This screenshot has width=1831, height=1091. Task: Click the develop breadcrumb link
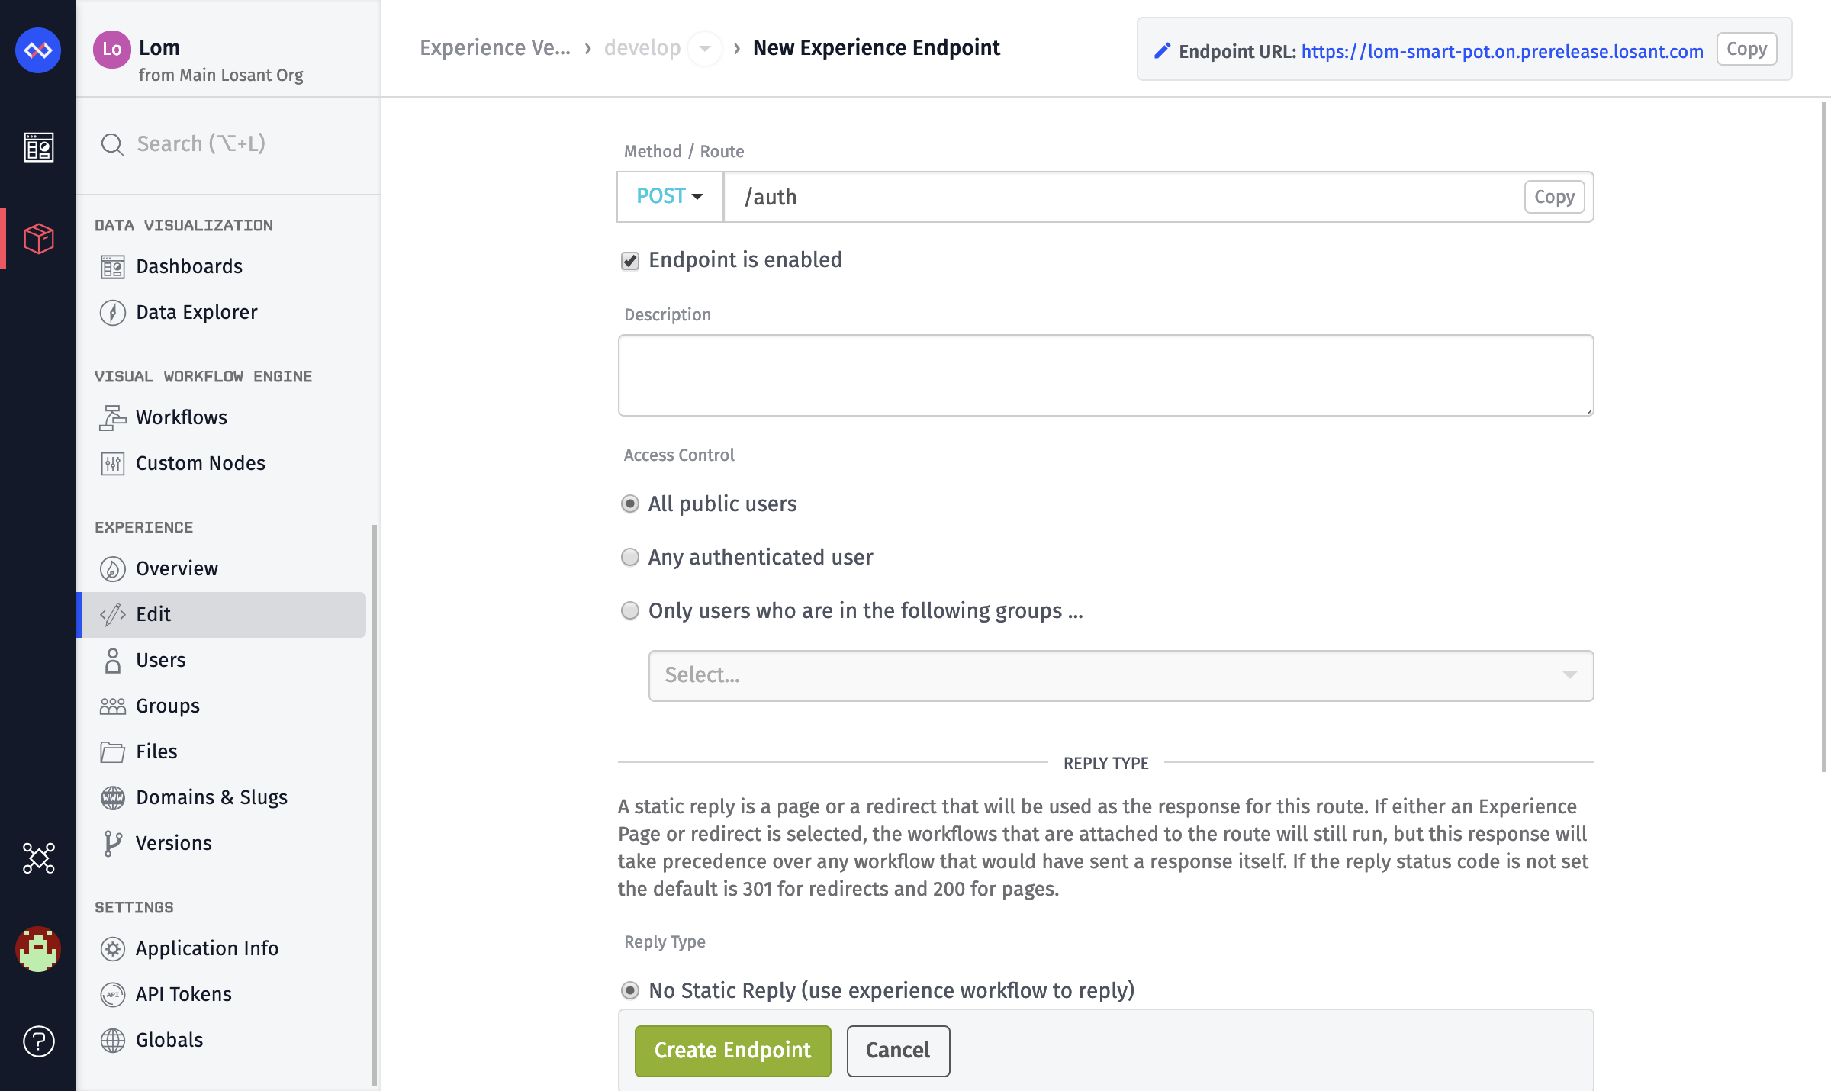pyautogui.click(x=642, y=49)
